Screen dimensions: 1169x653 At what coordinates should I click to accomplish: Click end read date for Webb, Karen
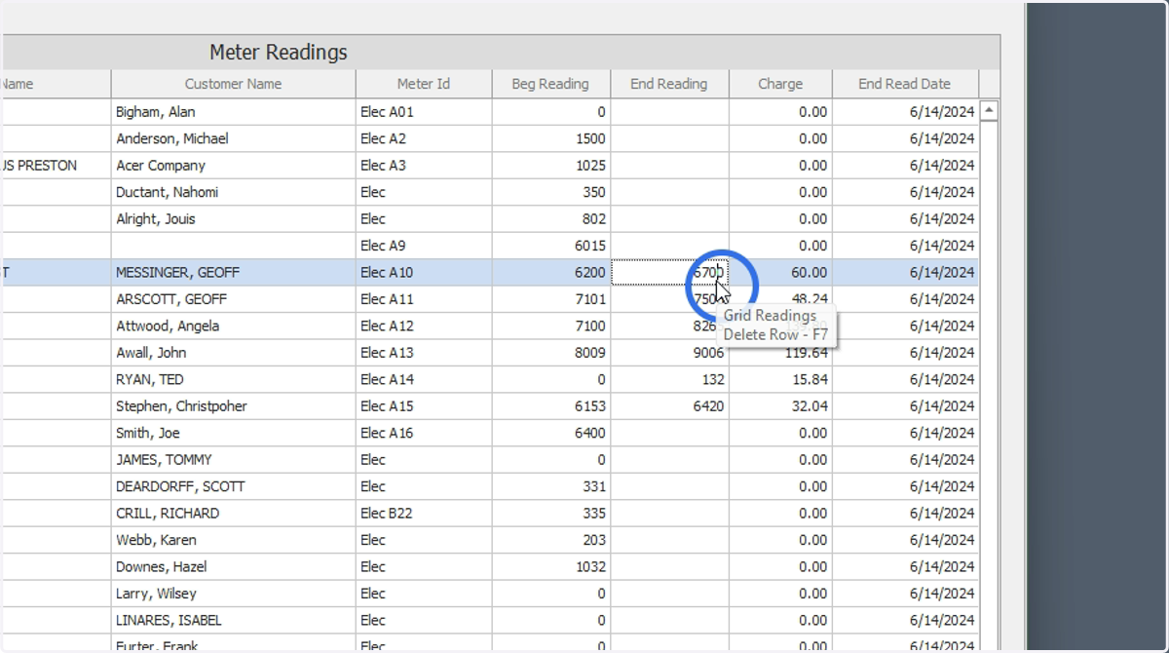(x=942, y=540)
